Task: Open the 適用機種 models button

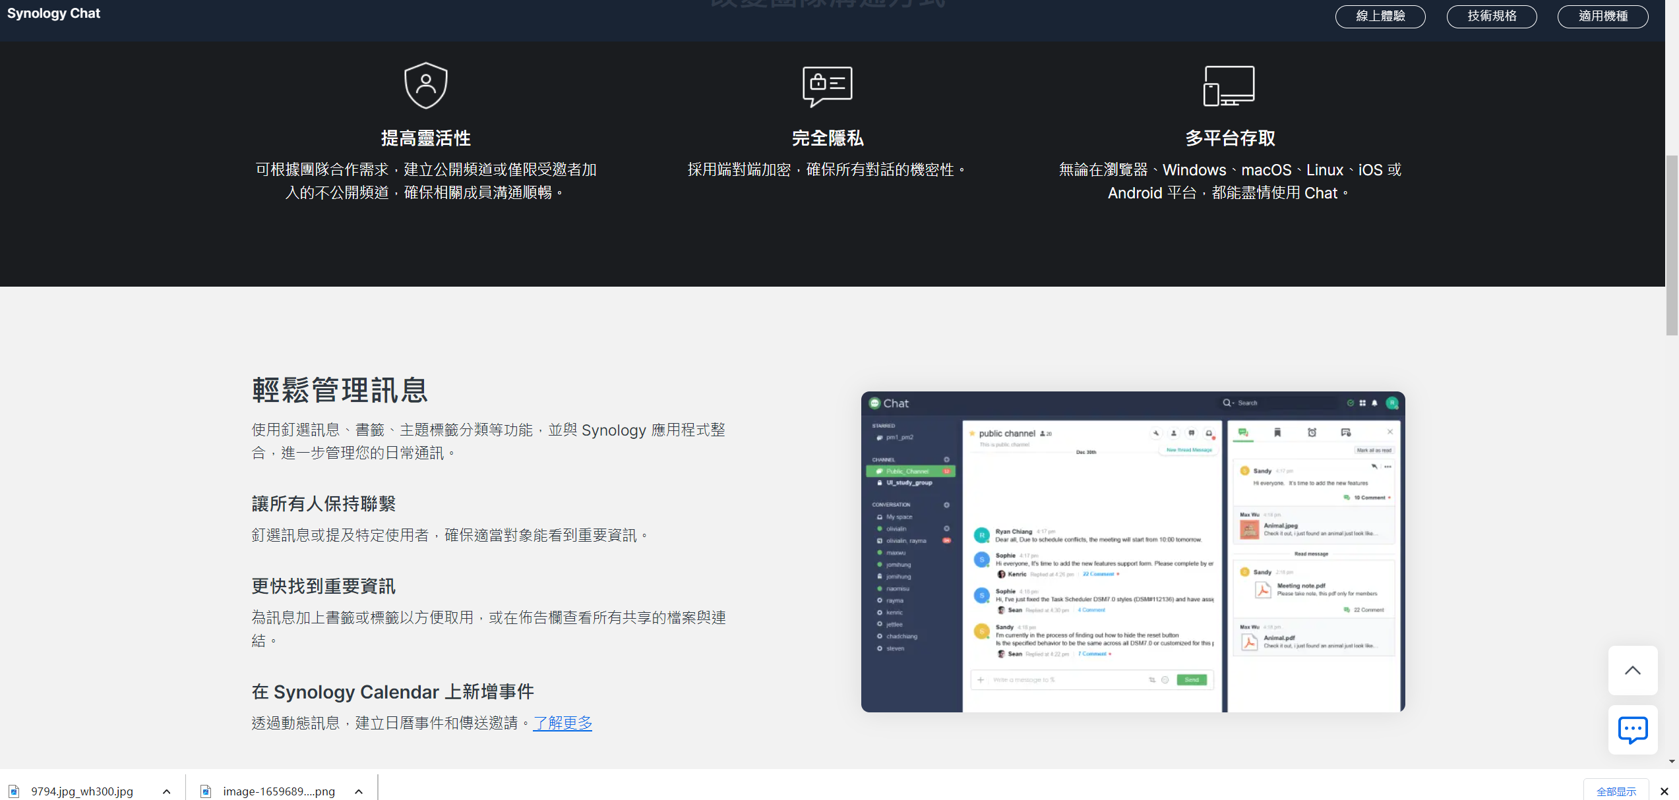Action: click(1603, 16)
